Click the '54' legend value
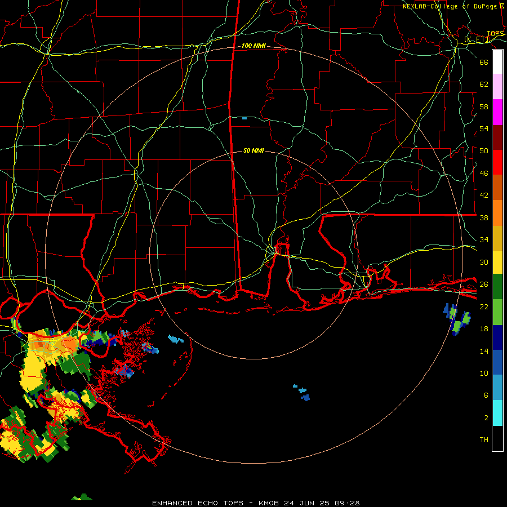This screenshot has width=507, height=507. click(484, 128)
